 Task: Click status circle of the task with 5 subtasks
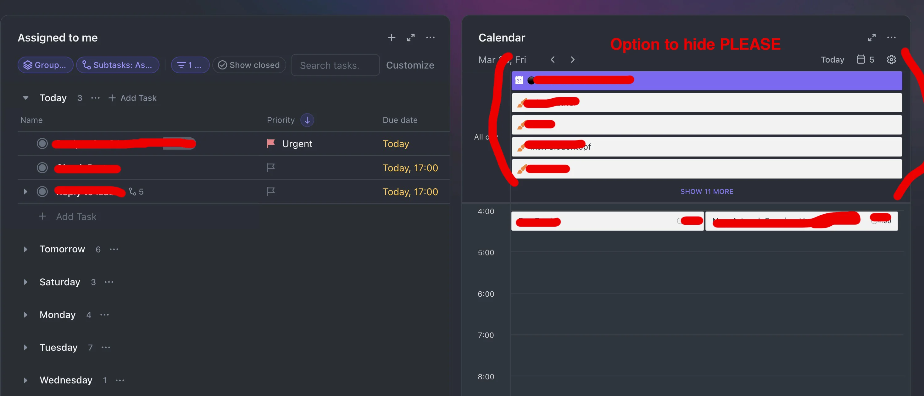tap(42, 192)
